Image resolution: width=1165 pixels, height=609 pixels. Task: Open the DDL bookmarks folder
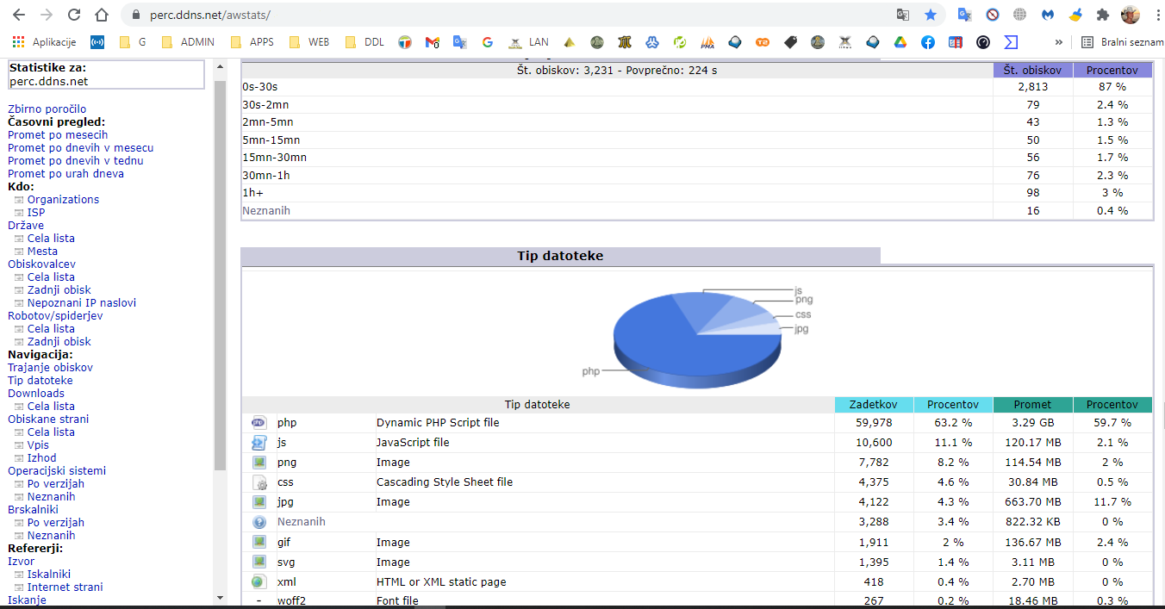[x=364, y=41]
